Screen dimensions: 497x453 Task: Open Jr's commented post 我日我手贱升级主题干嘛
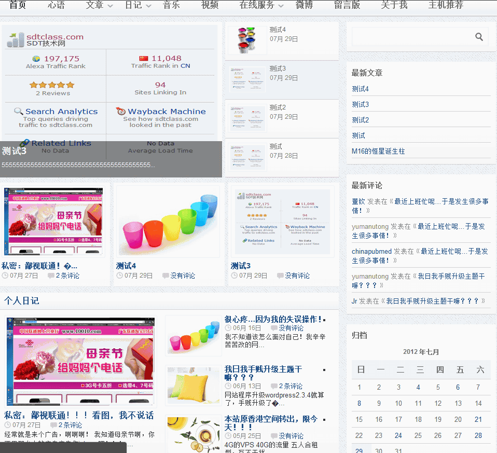click(432, 301)
